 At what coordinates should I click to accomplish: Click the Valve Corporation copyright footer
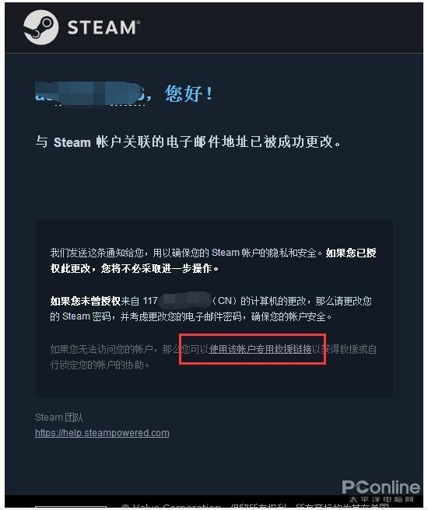[x=254, y=506]
